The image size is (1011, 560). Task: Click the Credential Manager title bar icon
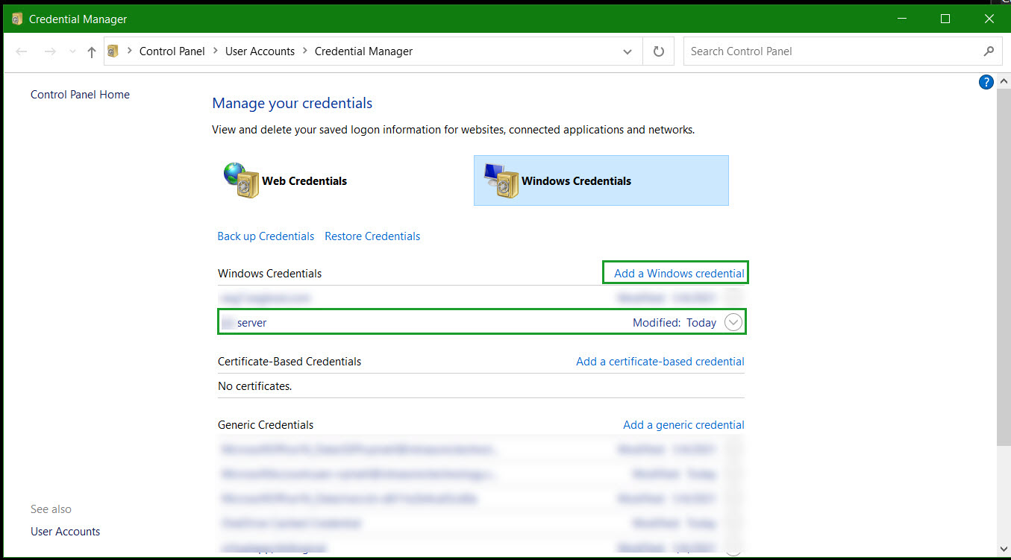(17, 19)
